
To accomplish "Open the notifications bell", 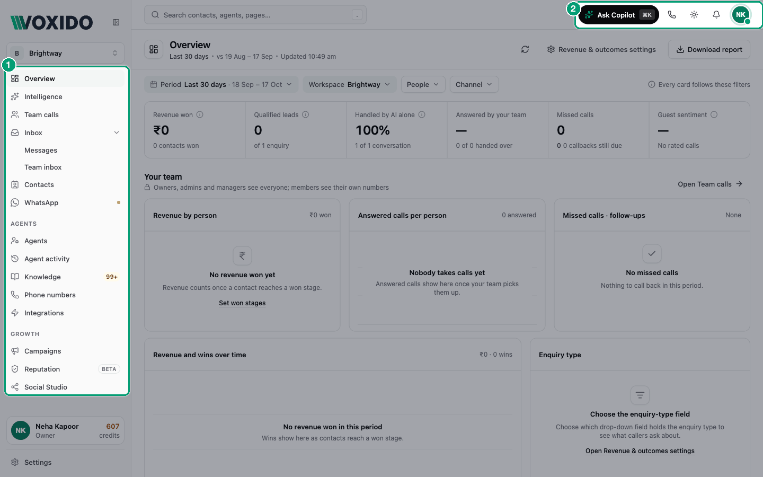I will click(716, 15).
